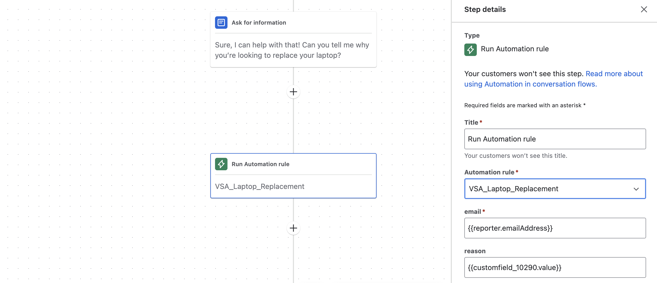
Task: Close the Step details panel
Action: pos(644,10)
